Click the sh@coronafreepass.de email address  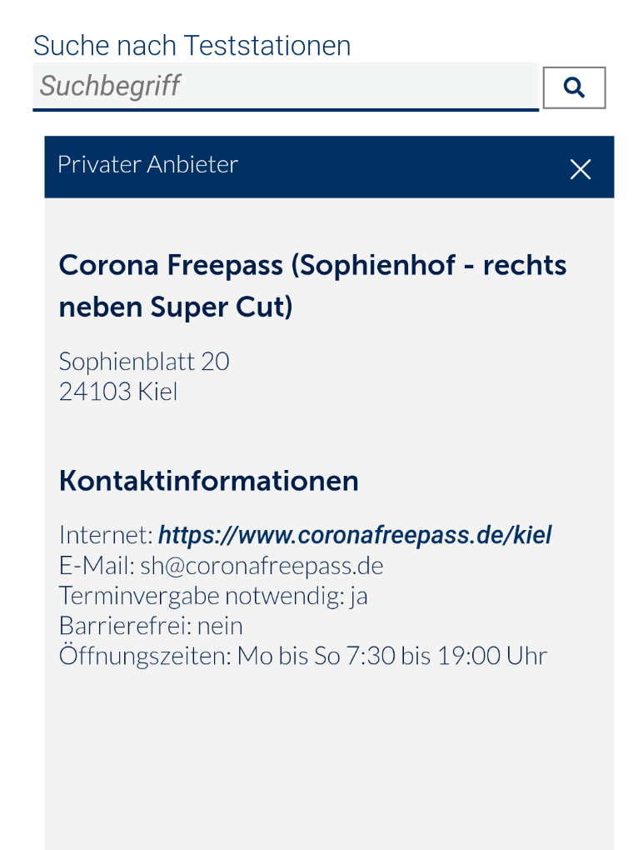262,566
